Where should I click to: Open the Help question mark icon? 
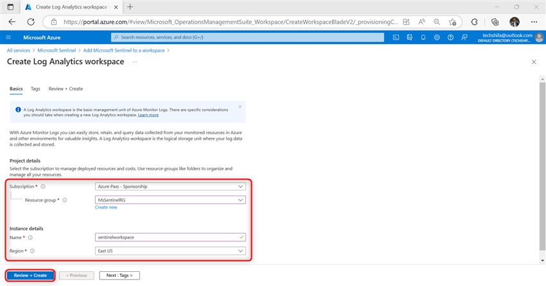tap(450, 37)
